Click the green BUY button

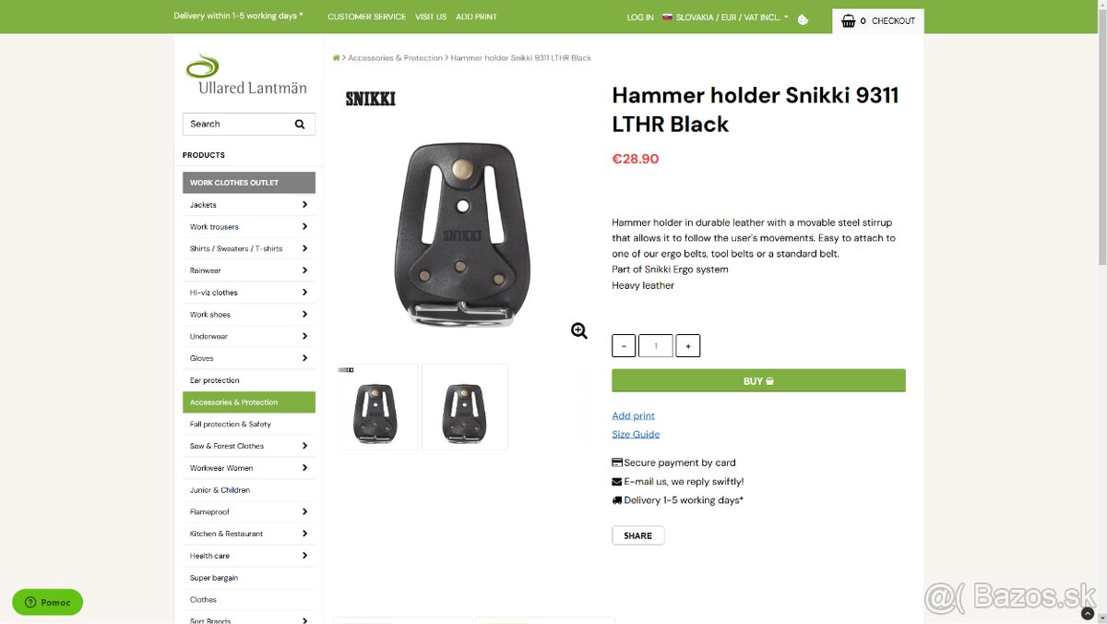click(758, 380)
